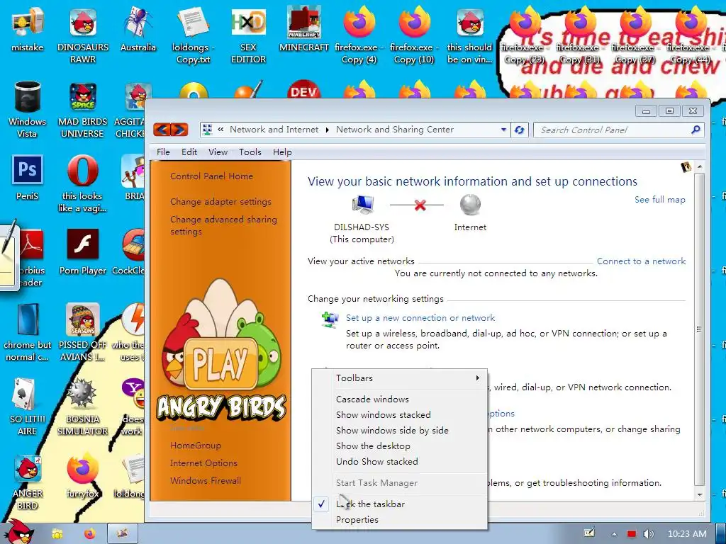Click the control panel icon in address bar
Image resolution: width=726 pixels, height=544 pixels.
pyautogui.click(x=208, y=130)
